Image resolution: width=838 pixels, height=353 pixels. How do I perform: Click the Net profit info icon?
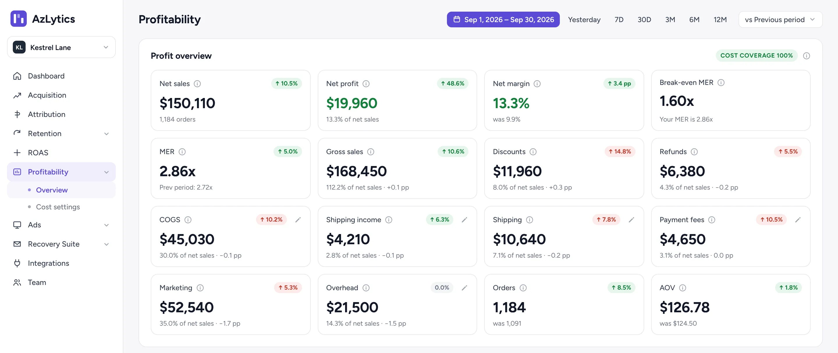pyautogui.click(x=366, y=83)
